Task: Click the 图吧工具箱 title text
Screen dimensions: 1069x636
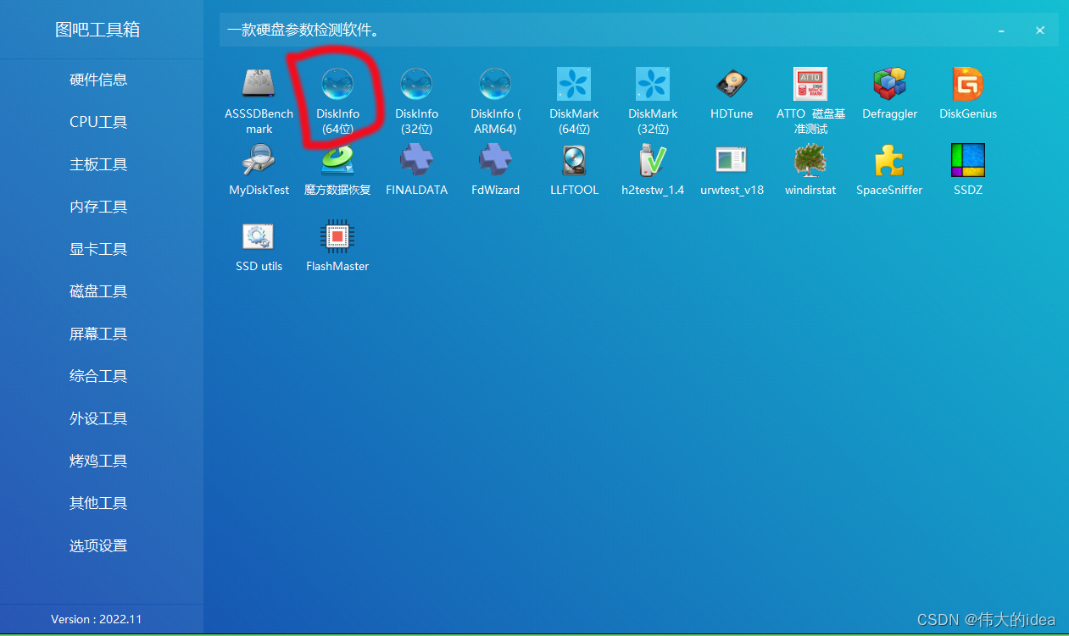Action: coord(97,30)
